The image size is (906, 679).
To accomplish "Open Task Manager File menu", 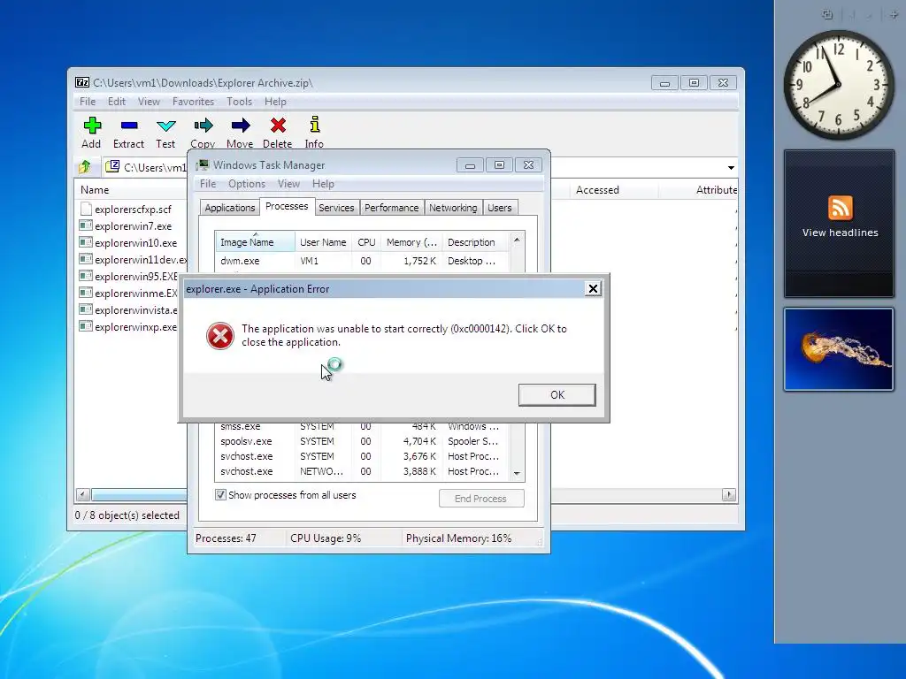I will (x=208, y=184).
